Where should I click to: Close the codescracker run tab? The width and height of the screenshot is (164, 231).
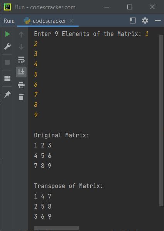[71, 21]
